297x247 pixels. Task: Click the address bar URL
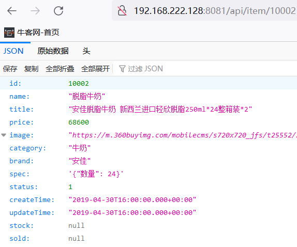215,10
